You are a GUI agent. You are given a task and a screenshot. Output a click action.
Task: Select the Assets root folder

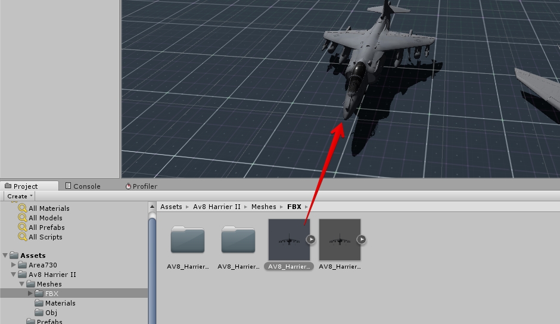[33, 256]
